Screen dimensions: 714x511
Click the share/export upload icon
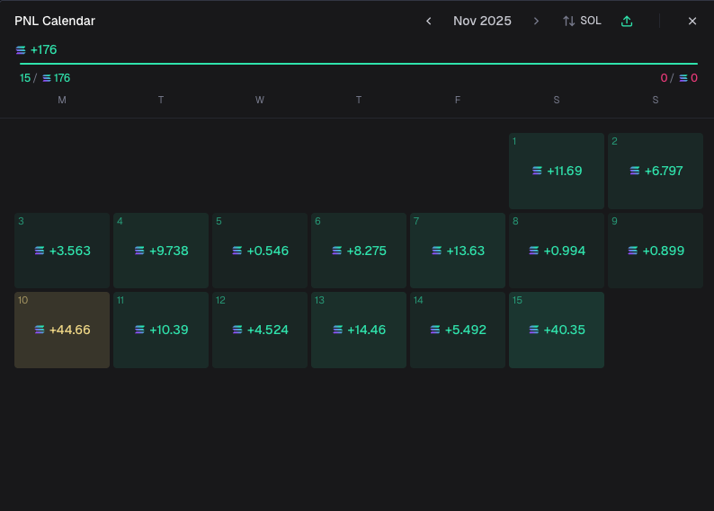pos(627,21)
